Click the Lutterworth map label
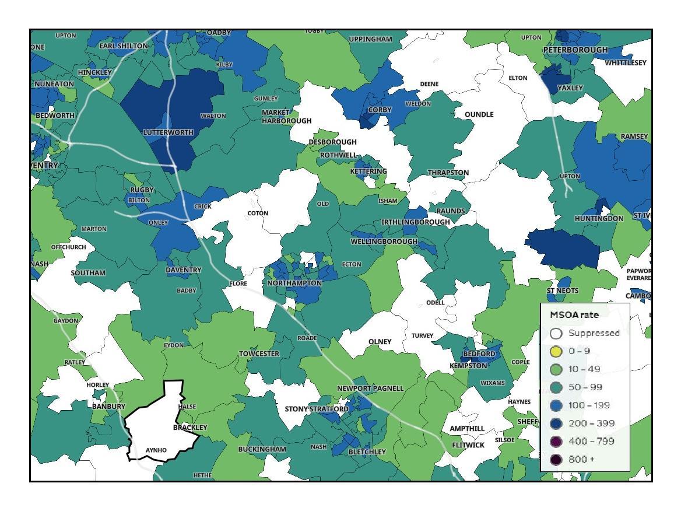The image size is (681, 511). 168,132
